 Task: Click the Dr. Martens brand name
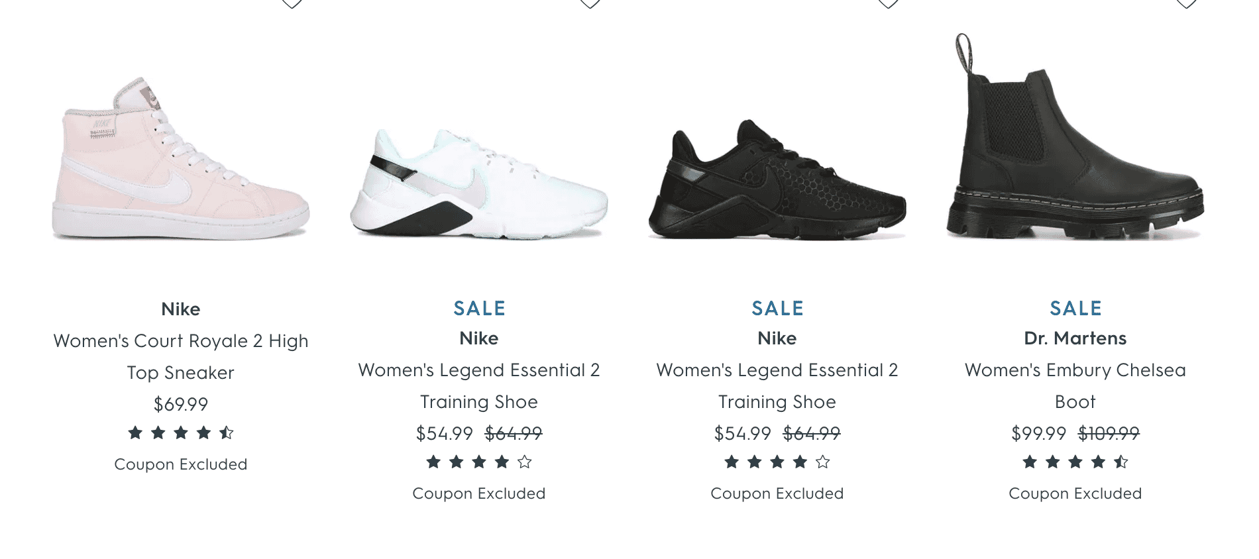pyautogui.click(x=1075, y=338)
